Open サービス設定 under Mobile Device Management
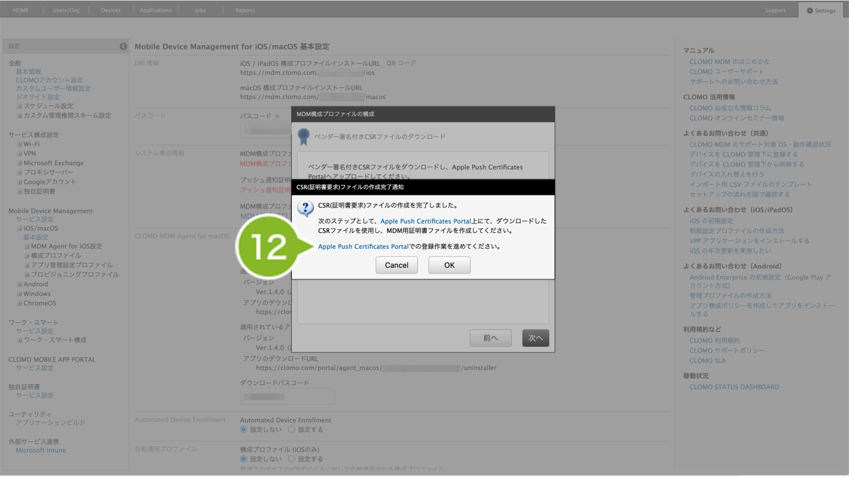Screen dimensions: 849x477 [x=34, y=219]
